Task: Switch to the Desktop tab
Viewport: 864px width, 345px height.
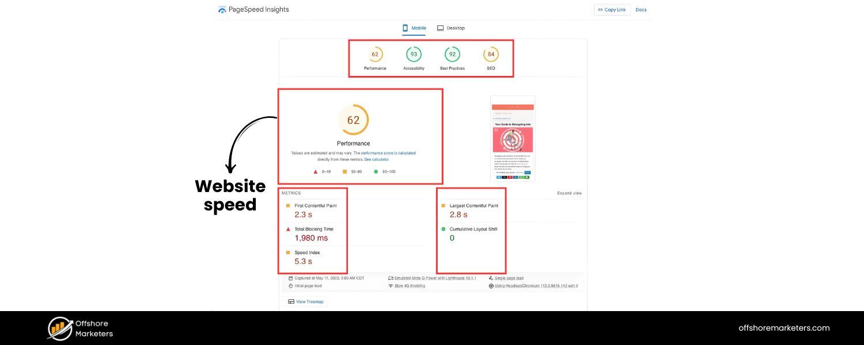Action: pyautogui.click(x=451, y=28)
